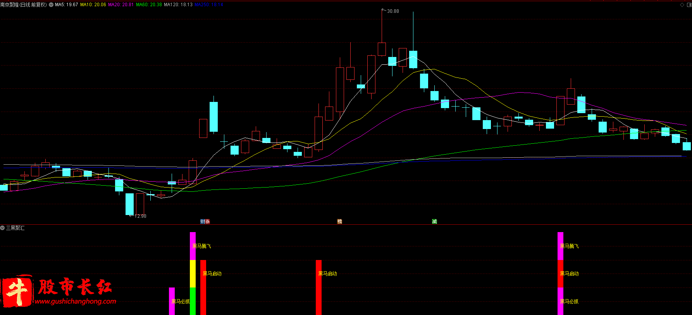
Task: Select the MA120: 18.13 label
Action: 178,5
